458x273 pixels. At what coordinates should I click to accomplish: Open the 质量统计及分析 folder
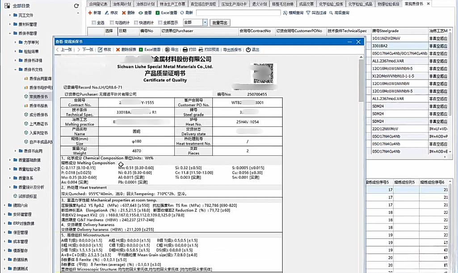[x=31, y=187]
